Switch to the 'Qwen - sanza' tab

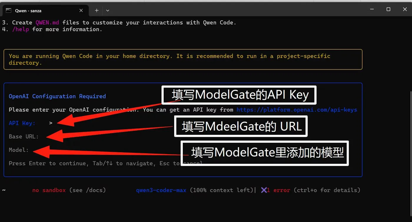[28, 11]
